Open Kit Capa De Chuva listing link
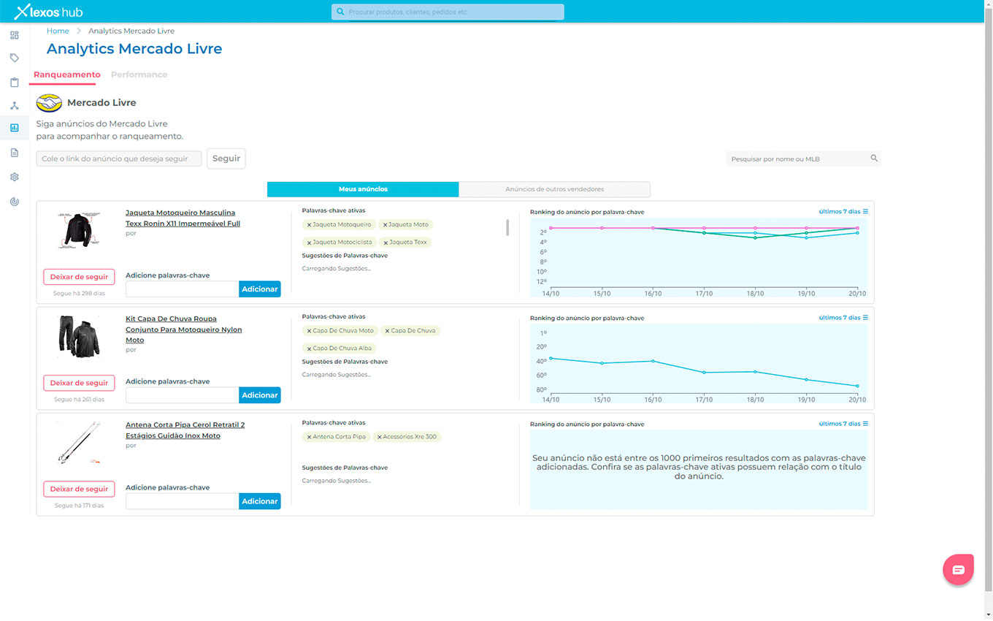This screenshot has width=993, height=621. coord(183,329)
